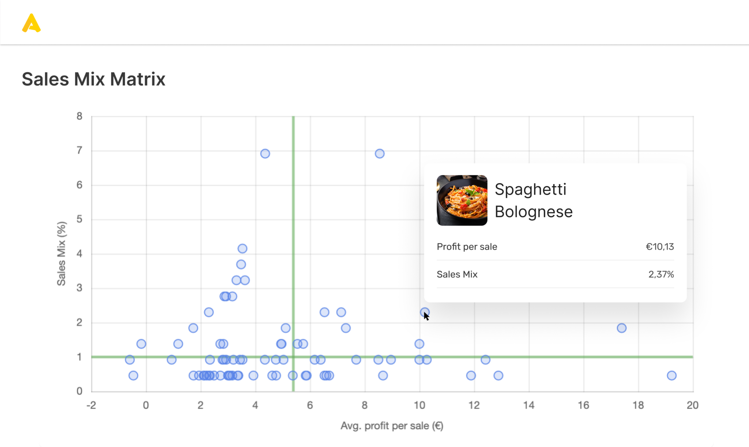The image size is (749, 447).
Task: Click the second 7% bubble near €8.5 profit
Action: (x=379, y=153)
